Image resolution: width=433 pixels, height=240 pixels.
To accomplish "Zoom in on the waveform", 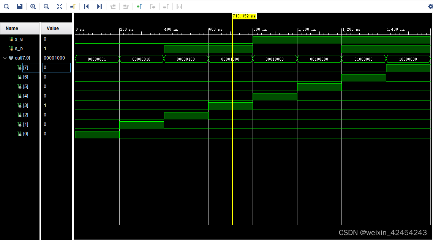I will click(x=33, y=6).
